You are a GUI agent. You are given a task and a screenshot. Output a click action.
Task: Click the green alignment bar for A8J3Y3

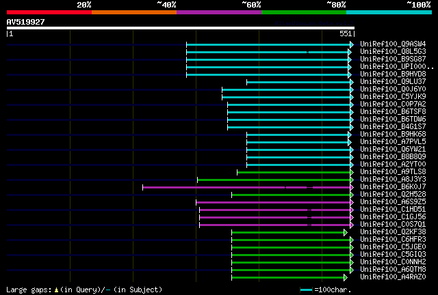(274, 180)
